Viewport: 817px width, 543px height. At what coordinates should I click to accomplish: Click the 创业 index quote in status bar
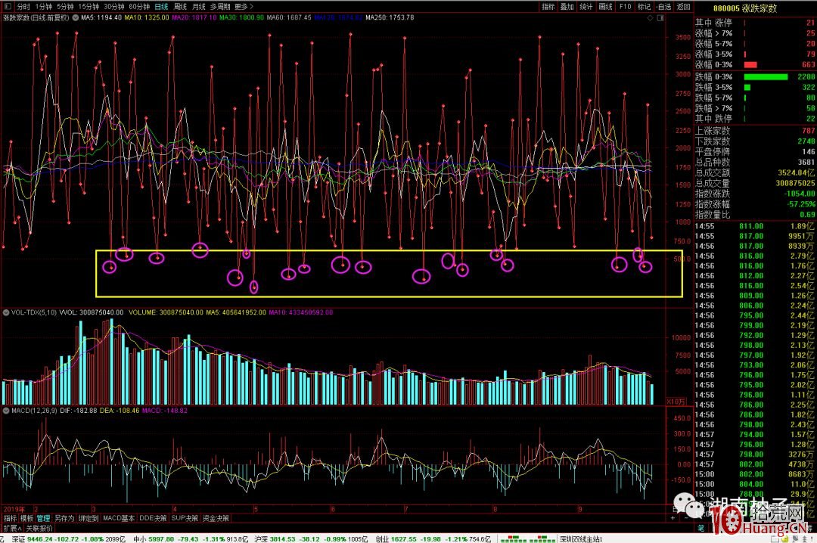pyautogui.click(x=433, y=538)
